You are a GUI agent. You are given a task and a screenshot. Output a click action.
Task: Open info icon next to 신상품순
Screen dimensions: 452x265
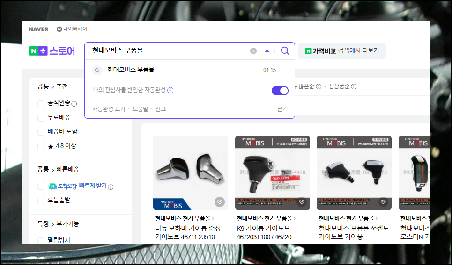354,86
